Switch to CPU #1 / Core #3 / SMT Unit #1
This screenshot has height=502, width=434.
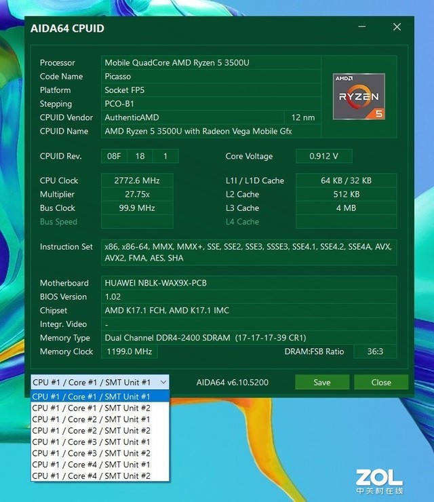pyautogui.click(x=100, y=442)
